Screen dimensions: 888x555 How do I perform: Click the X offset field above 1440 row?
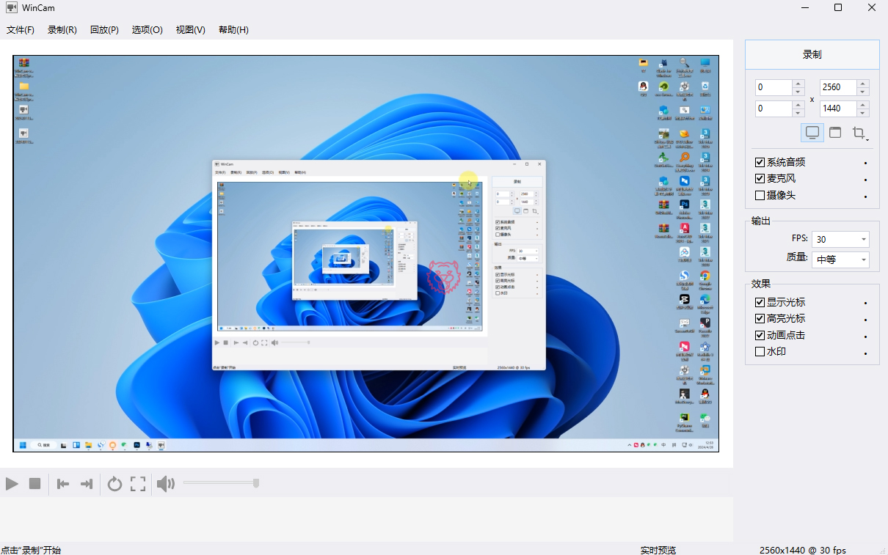click(x=774, y=87)
